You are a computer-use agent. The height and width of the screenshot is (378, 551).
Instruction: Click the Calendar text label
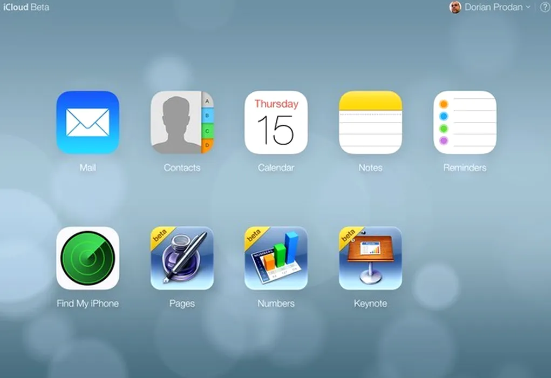276,168
